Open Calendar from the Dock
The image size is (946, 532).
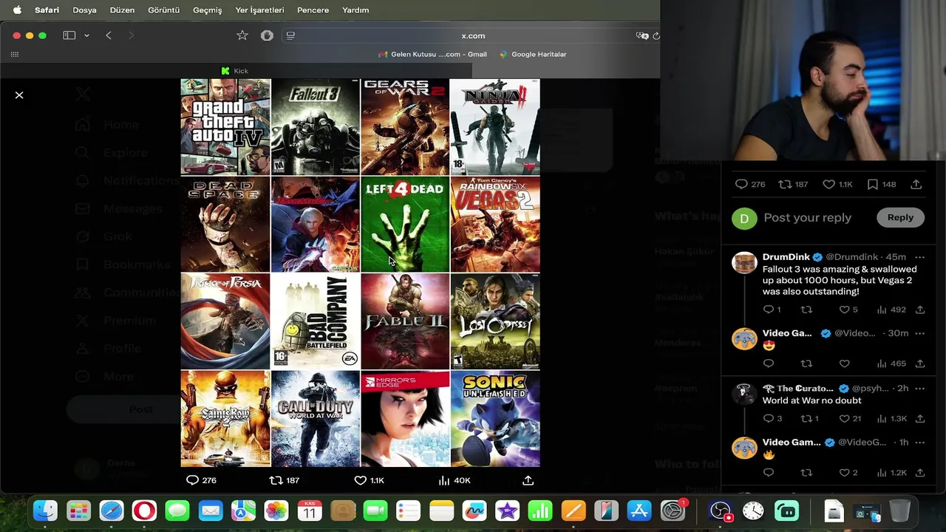point(310,511)
